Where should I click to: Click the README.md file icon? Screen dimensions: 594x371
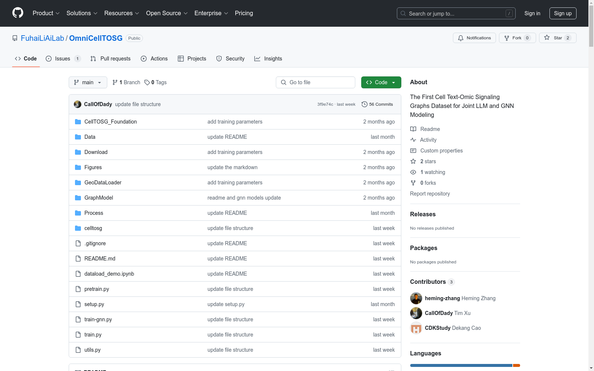coord(78,259)
